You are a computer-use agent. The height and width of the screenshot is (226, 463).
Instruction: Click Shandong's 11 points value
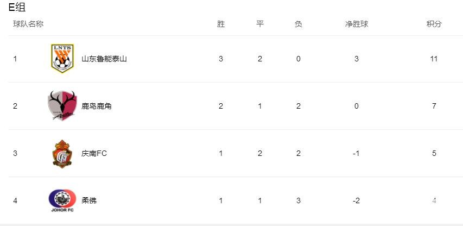(x=434, y=59)
